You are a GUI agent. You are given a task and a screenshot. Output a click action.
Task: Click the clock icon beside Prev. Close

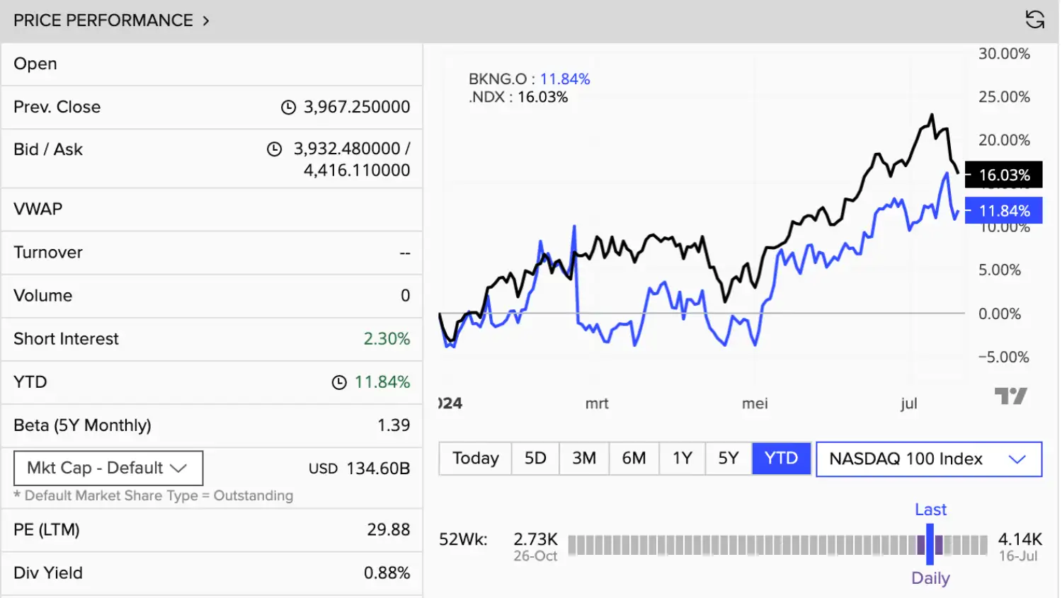coord(288,108)
